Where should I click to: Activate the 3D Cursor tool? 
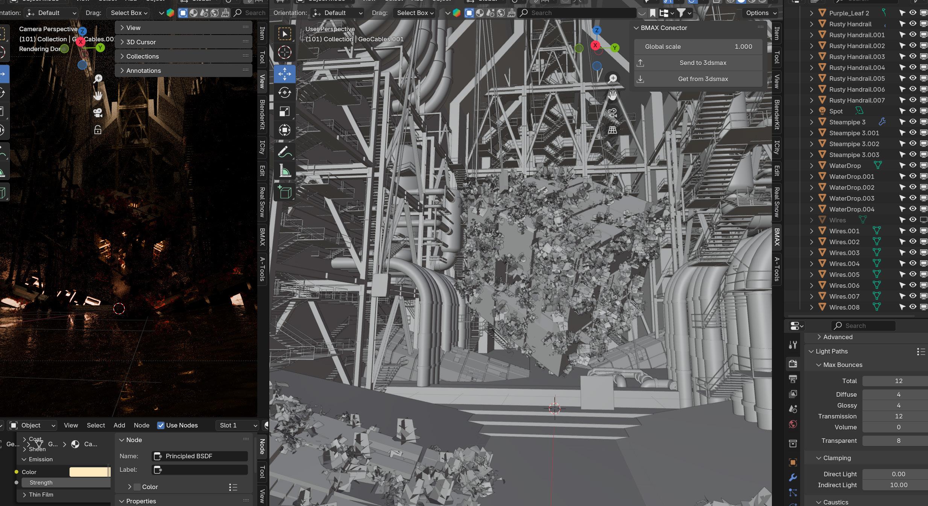point(284,52)
